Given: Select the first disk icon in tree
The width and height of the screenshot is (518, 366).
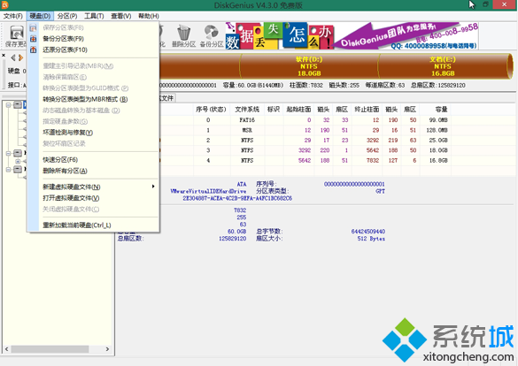Looking at the screenshot, I should (x=18, y=105).
